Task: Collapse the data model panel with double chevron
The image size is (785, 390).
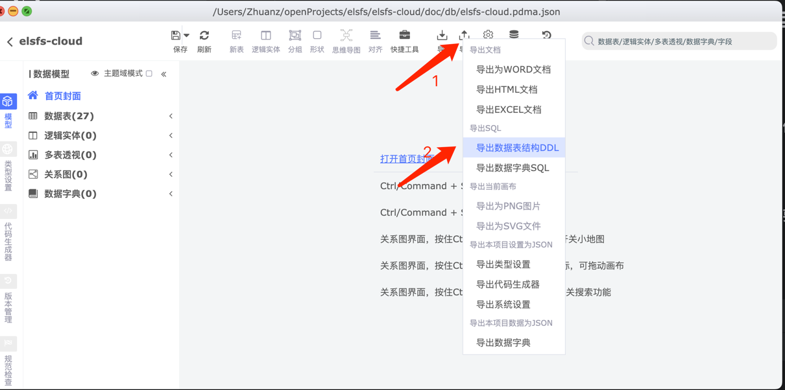Action: (x=164, y=75)
